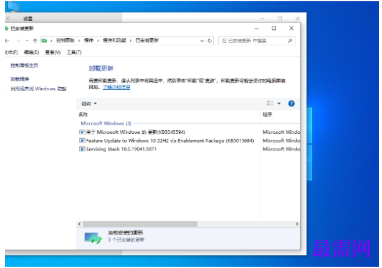Viewport: 382px width, 268px height.
Task: Click the forward navigation arrow
Action: click(x=18, y=41)
